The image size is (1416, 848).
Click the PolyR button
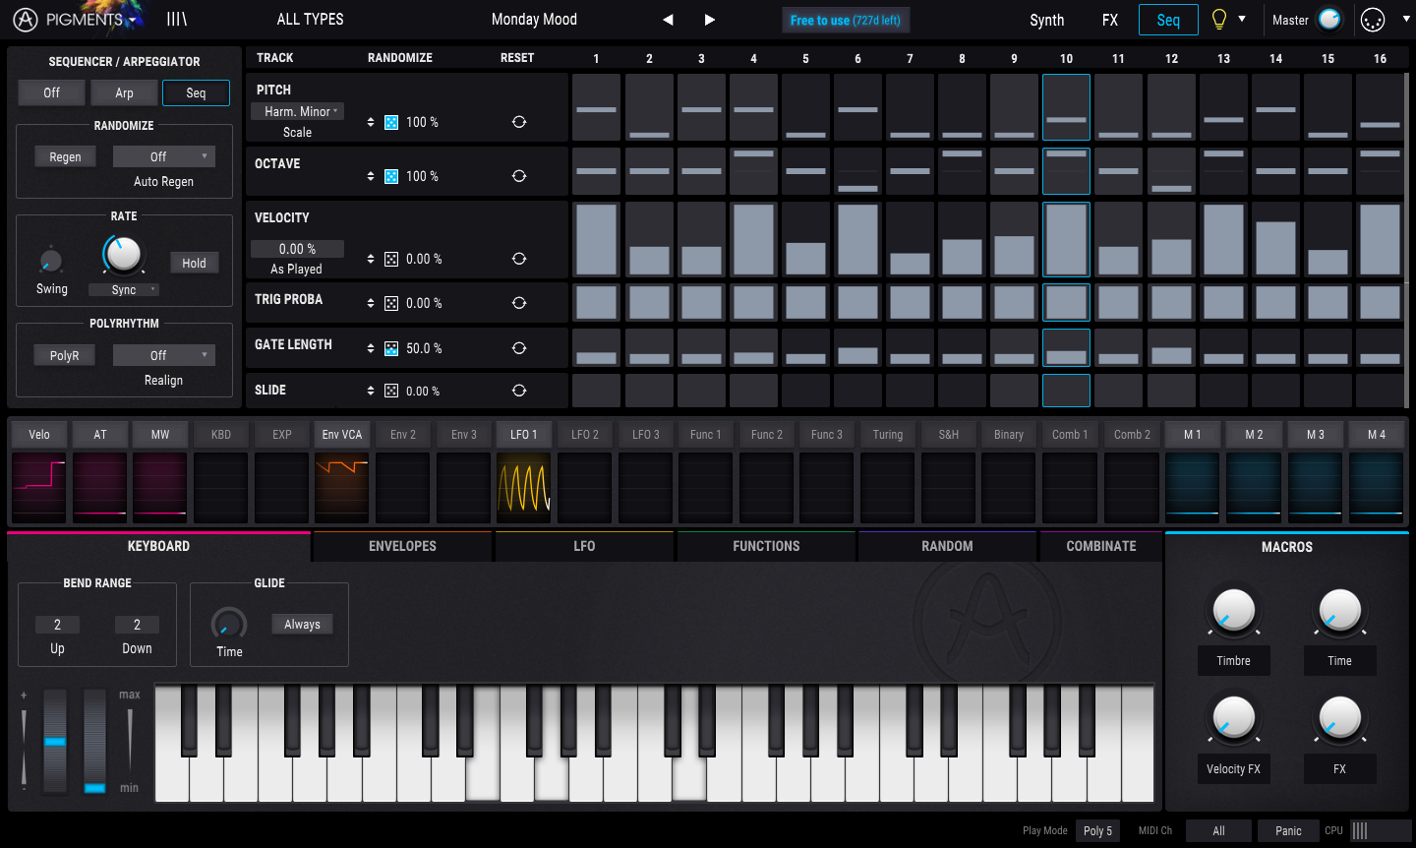click(65, 355)
